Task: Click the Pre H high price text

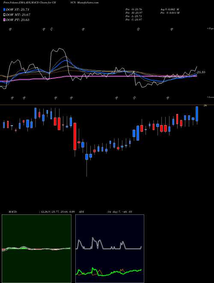Action: pos(134,13)
